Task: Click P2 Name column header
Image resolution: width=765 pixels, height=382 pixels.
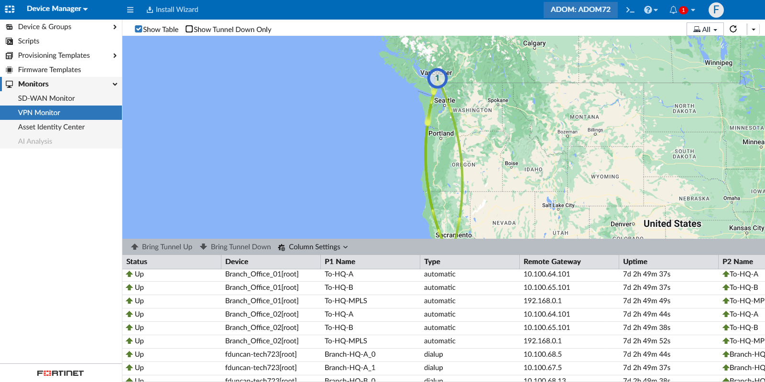Action: coord(742,262)
